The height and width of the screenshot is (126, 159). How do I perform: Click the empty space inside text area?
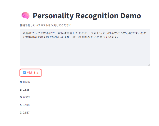85,52
